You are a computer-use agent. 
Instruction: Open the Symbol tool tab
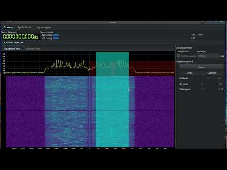24,27
